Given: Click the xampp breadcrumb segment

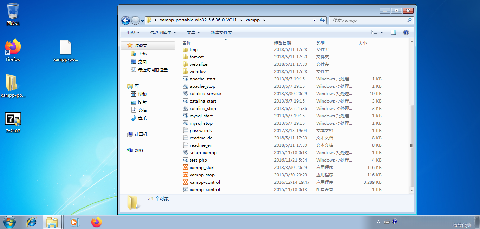Looking at the screenshot, I should coord(253,20).
